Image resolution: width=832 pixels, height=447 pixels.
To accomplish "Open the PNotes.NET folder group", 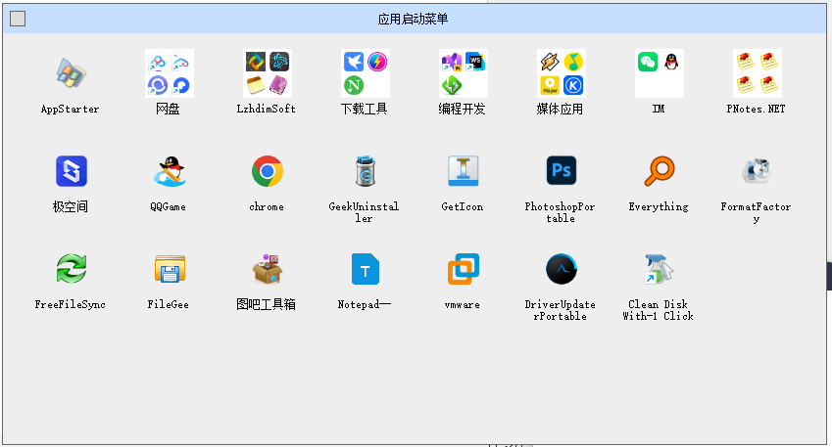I will tap(757, 74).
